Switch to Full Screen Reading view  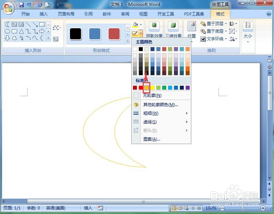(x=180, y=208)
